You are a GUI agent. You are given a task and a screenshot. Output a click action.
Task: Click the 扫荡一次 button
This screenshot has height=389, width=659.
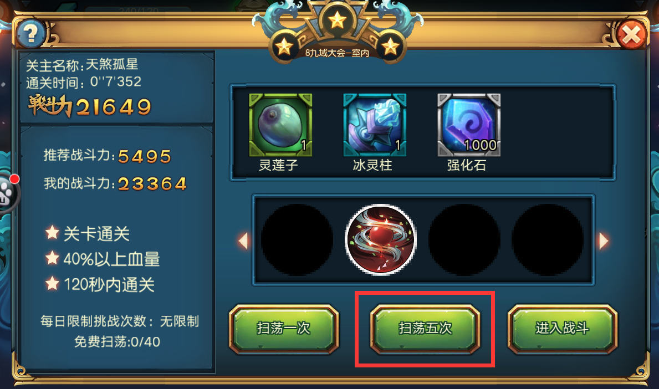284,329
